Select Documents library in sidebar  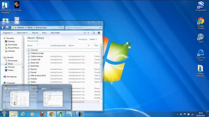(13, 61)
